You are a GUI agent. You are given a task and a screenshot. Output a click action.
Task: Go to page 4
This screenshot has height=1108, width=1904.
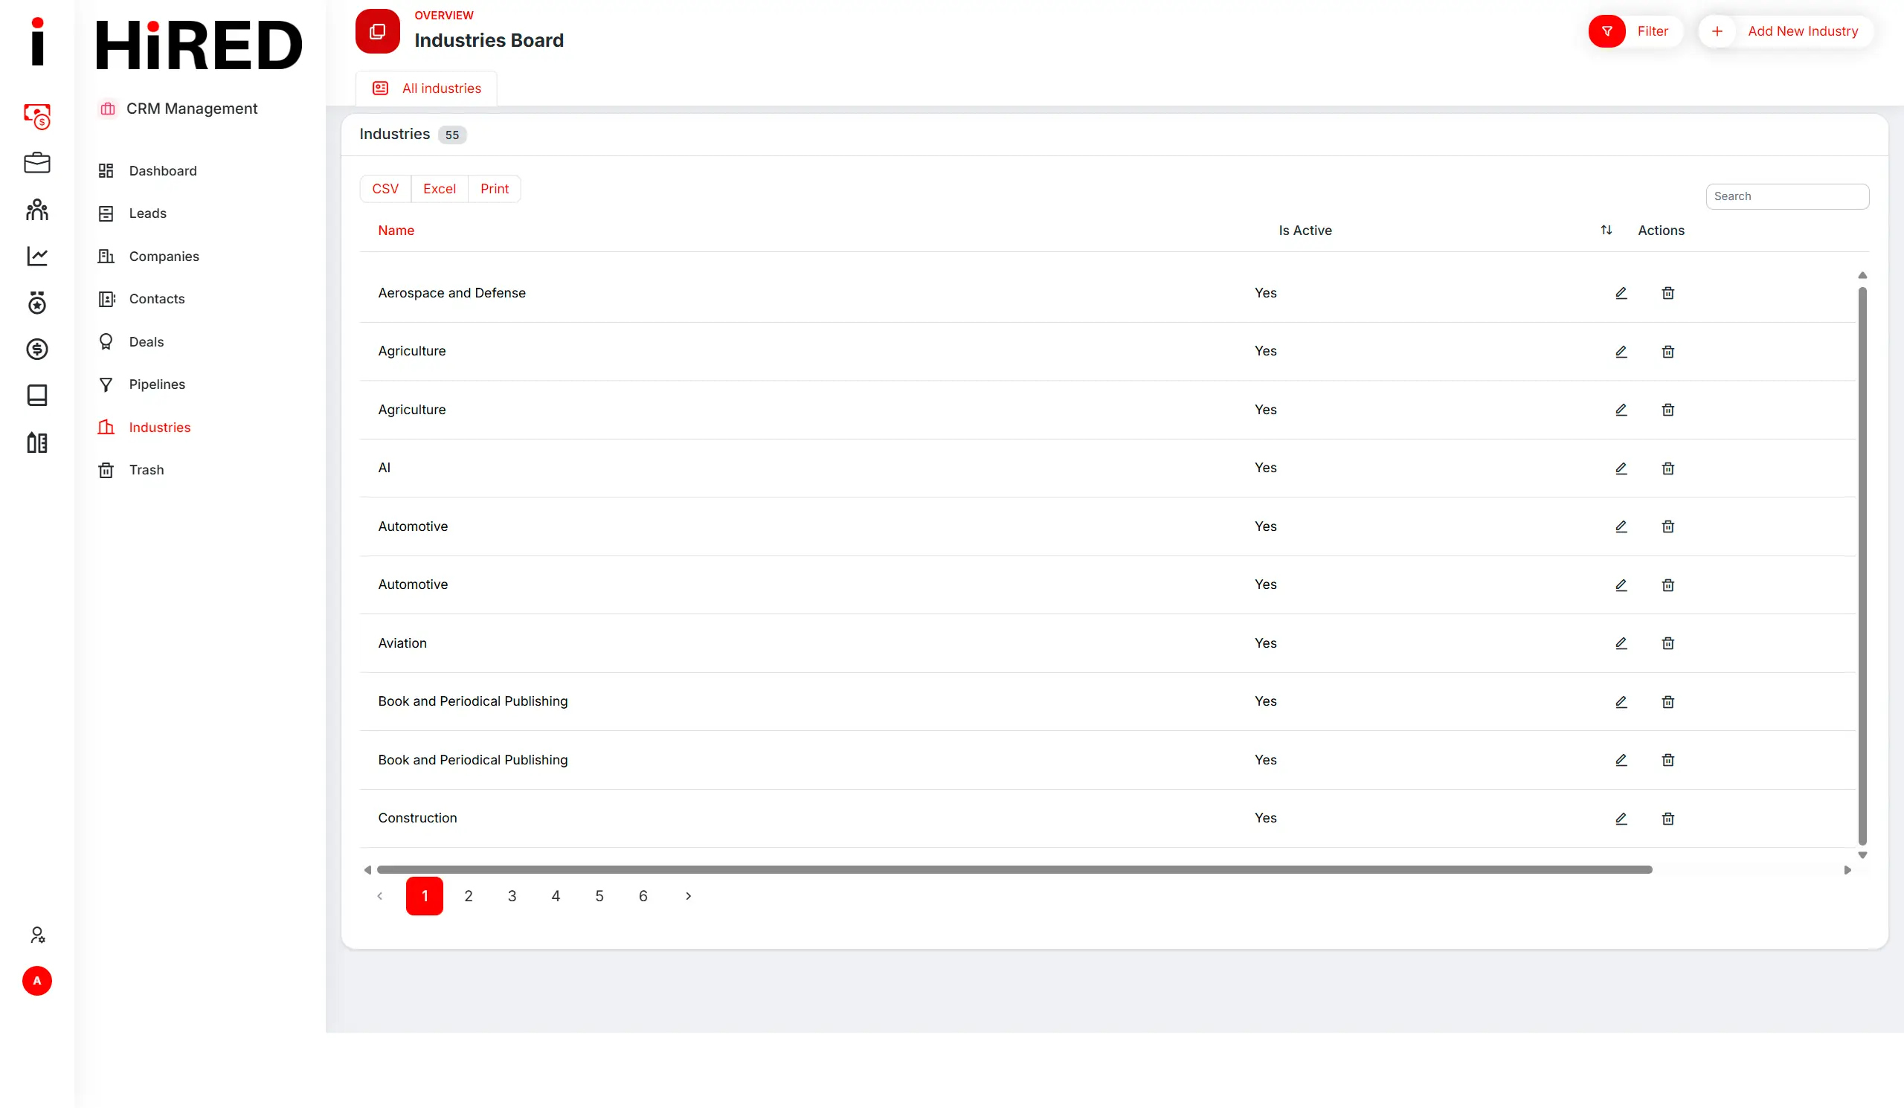point(556,896)
